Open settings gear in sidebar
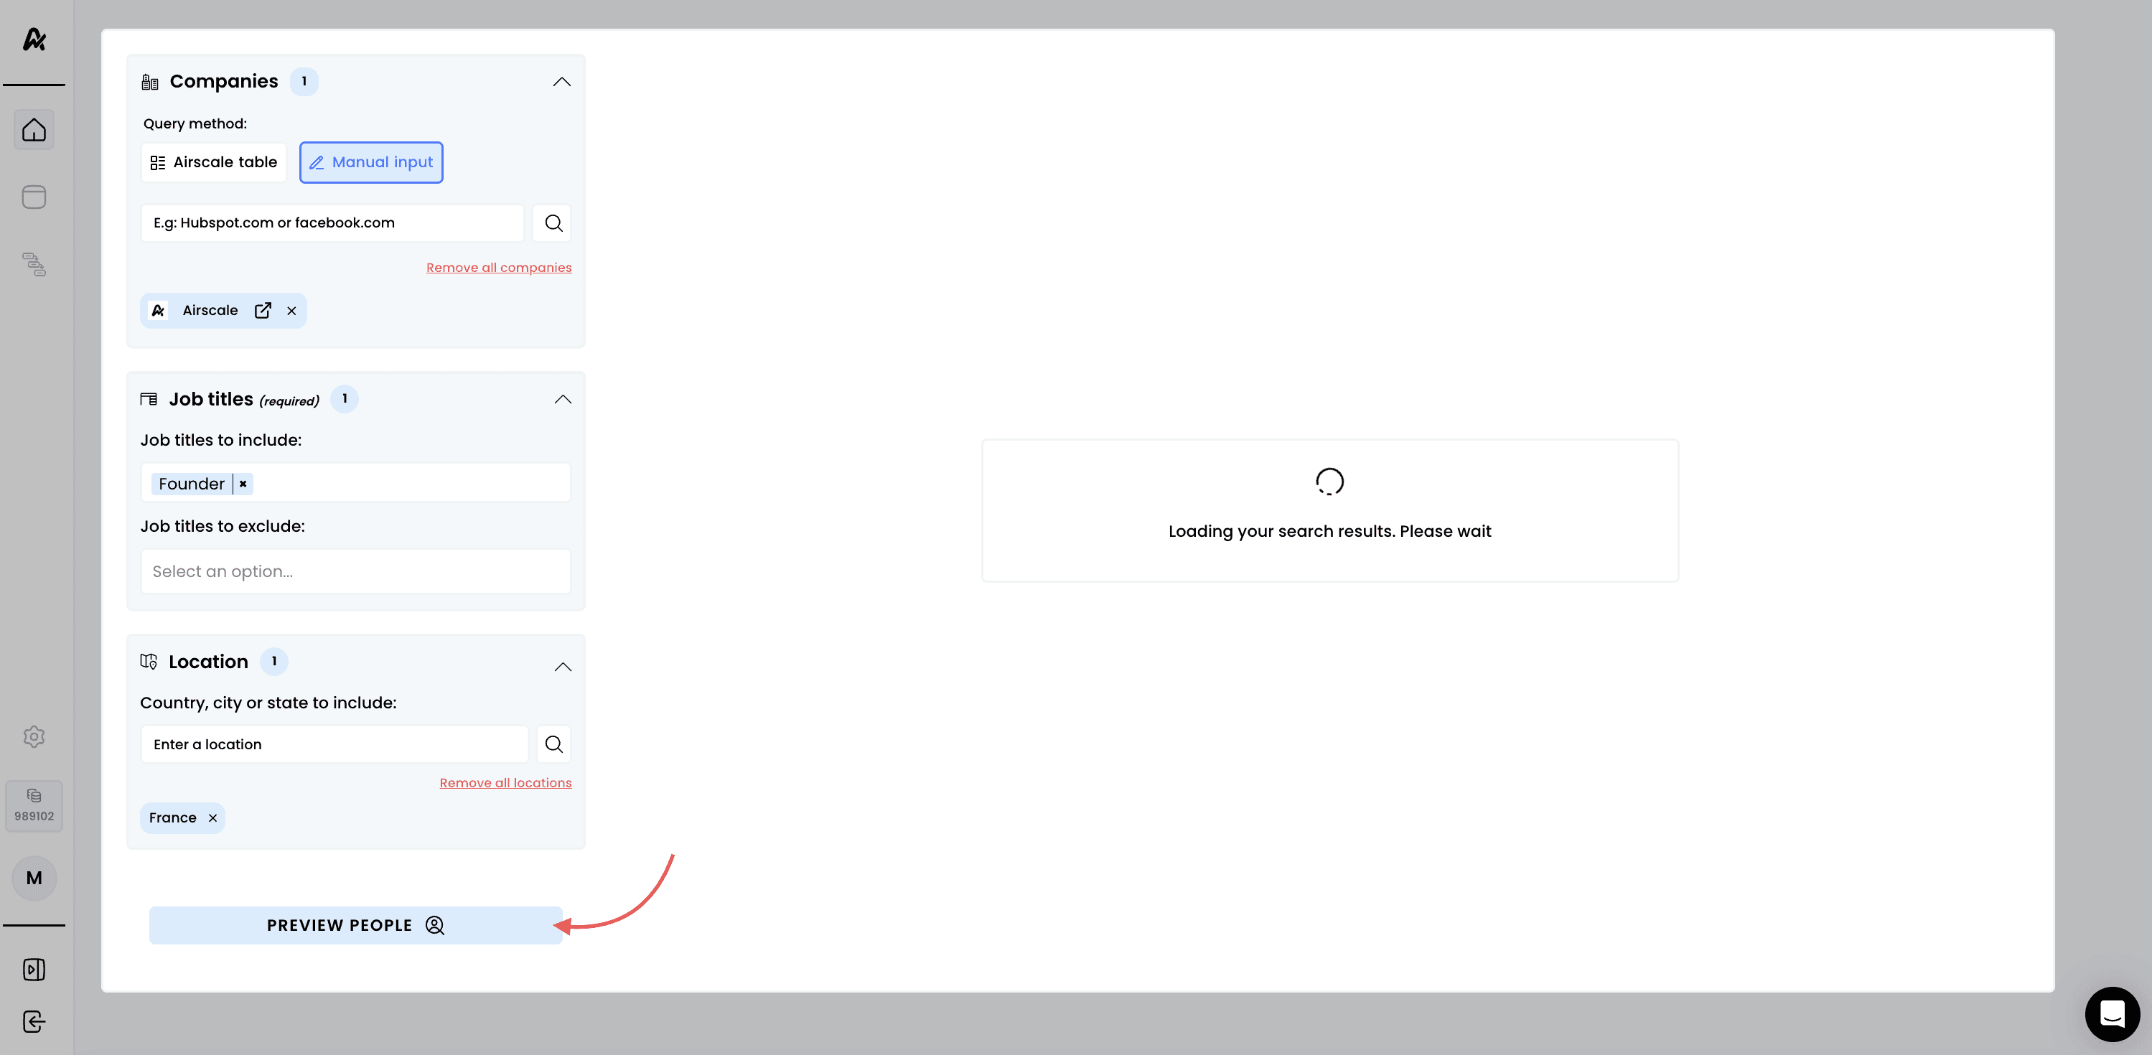This screenshot has width=2152, height=1055. (34, 736)
